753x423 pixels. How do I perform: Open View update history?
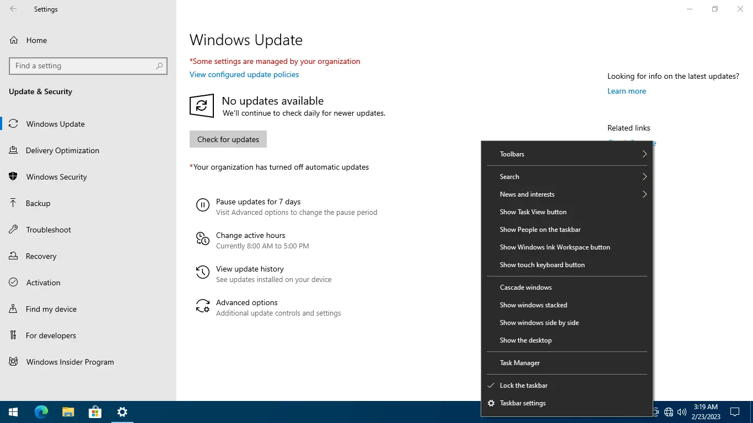263,274
